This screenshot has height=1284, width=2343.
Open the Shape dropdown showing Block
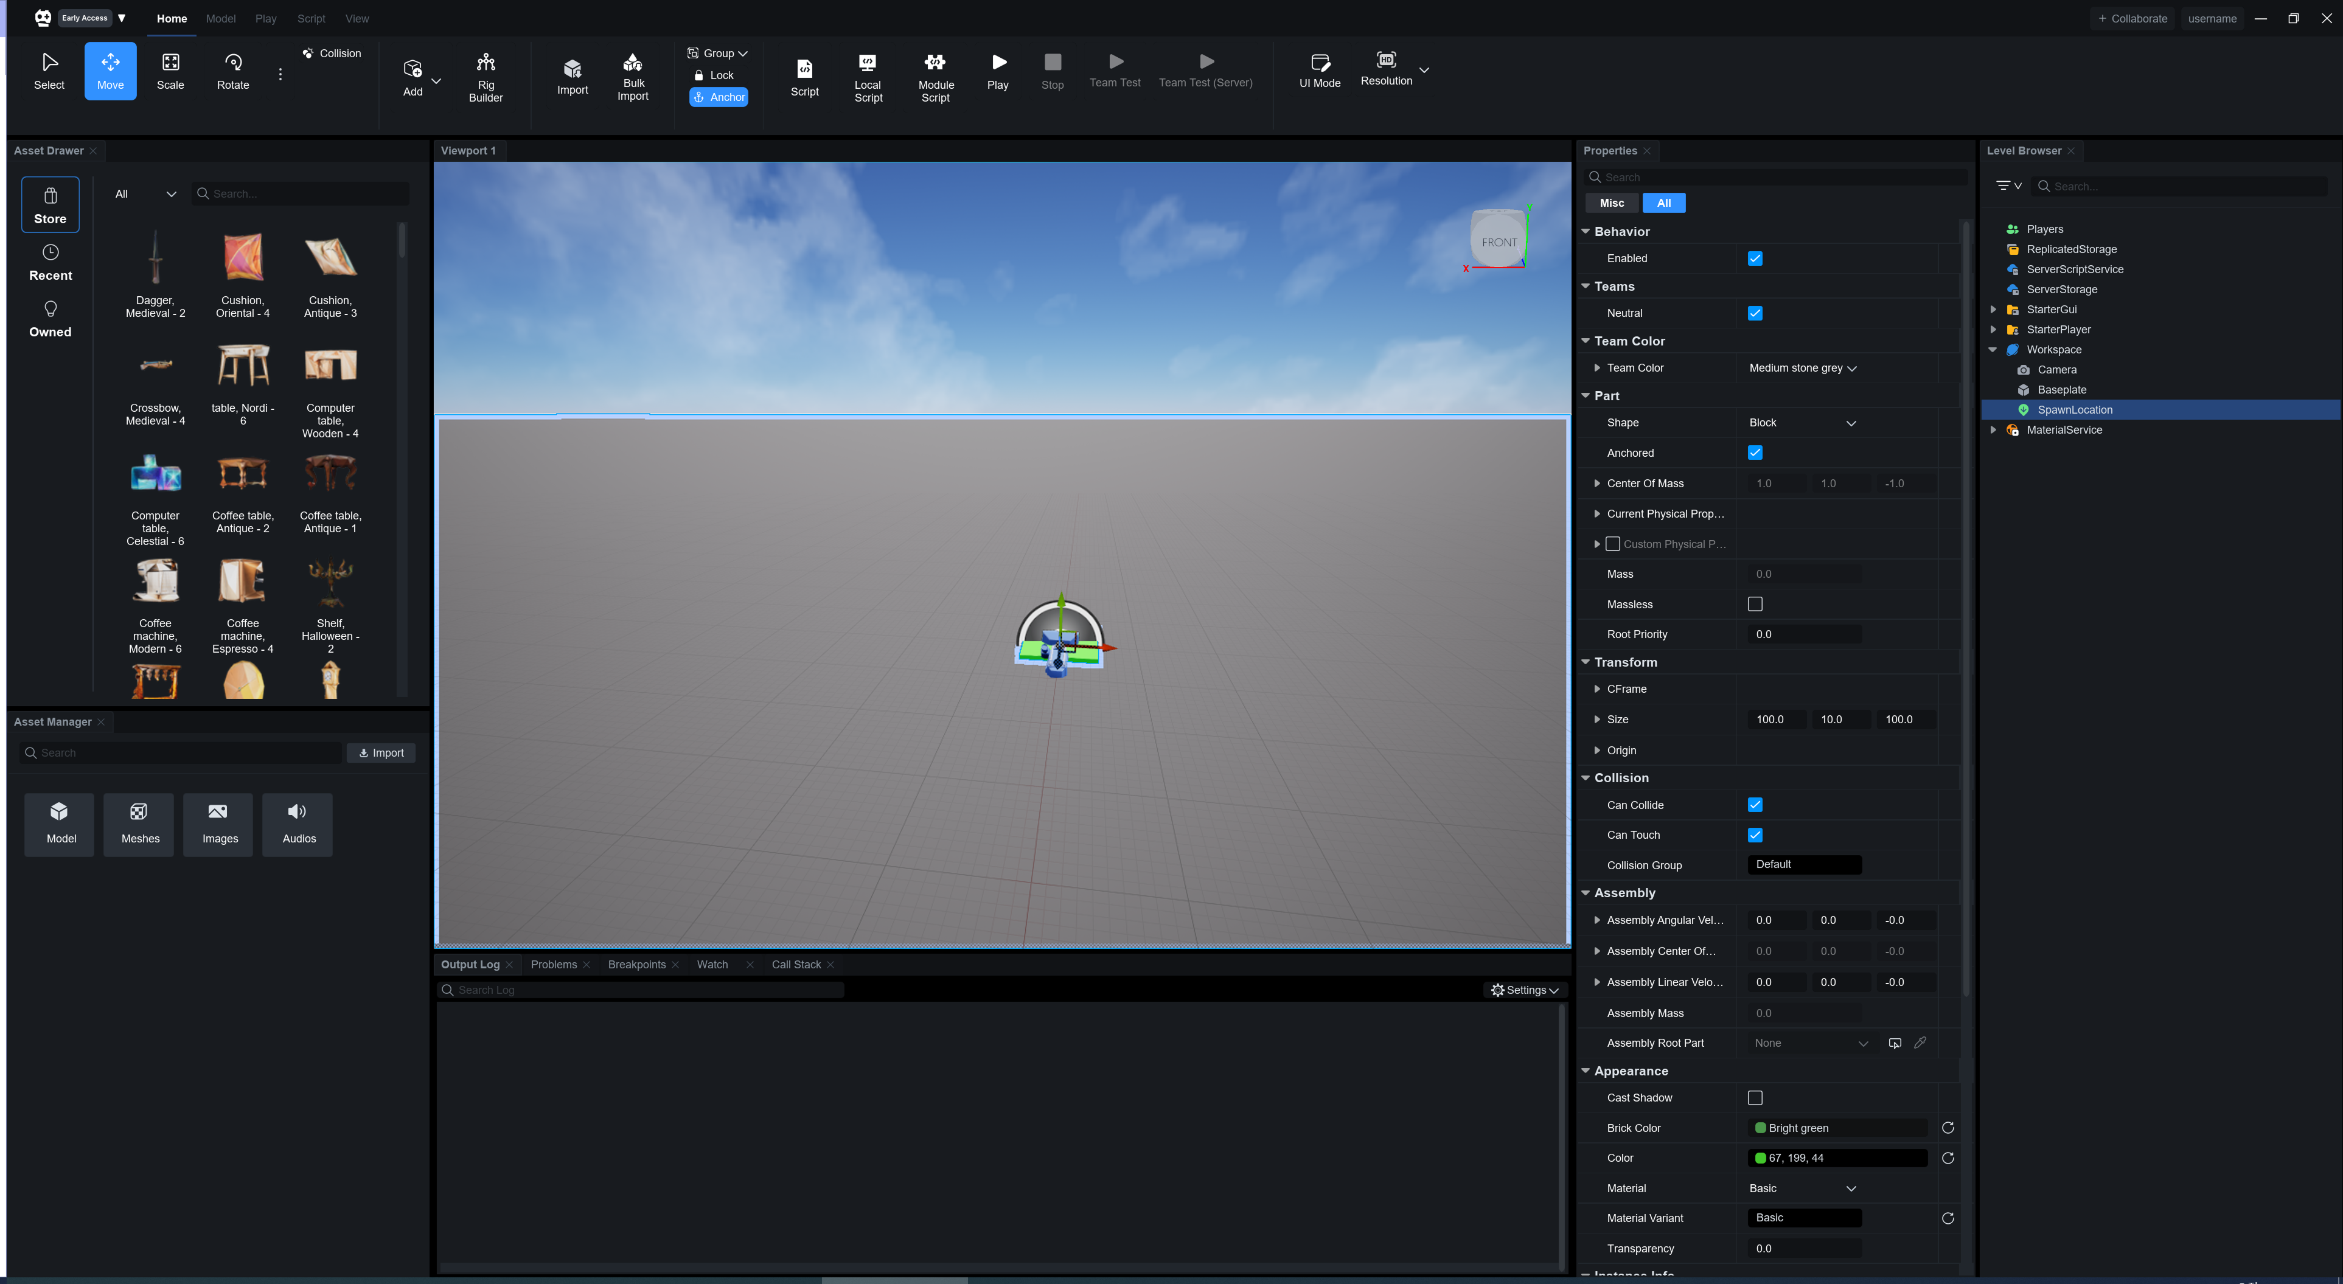(1801, 423)
